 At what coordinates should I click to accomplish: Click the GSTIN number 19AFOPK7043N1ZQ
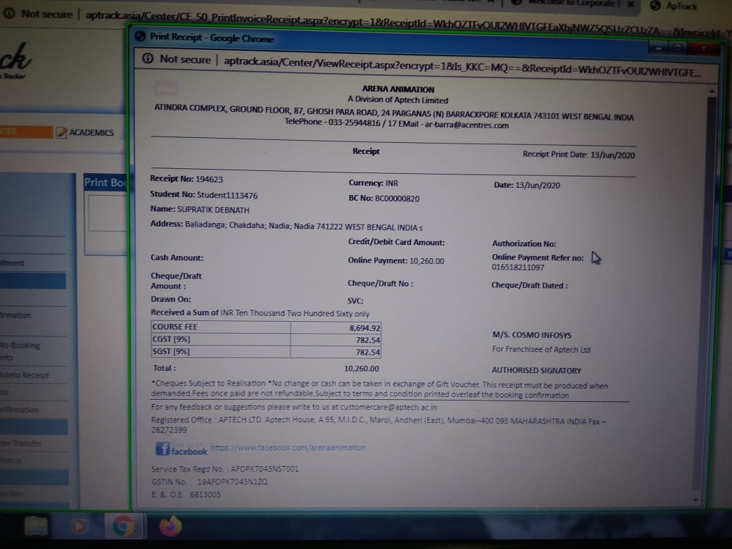232,481
